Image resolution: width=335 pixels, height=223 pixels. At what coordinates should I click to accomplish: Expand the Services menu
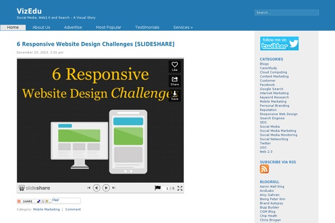tap(183, 27)
